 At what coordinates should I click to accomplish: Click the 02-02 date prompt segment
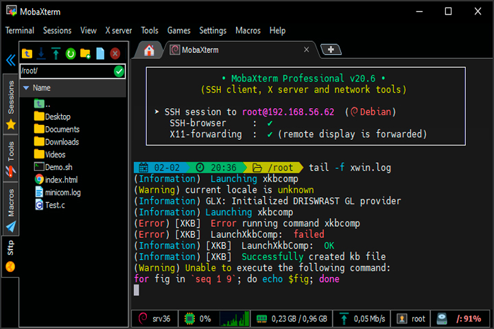coord(161,167)
